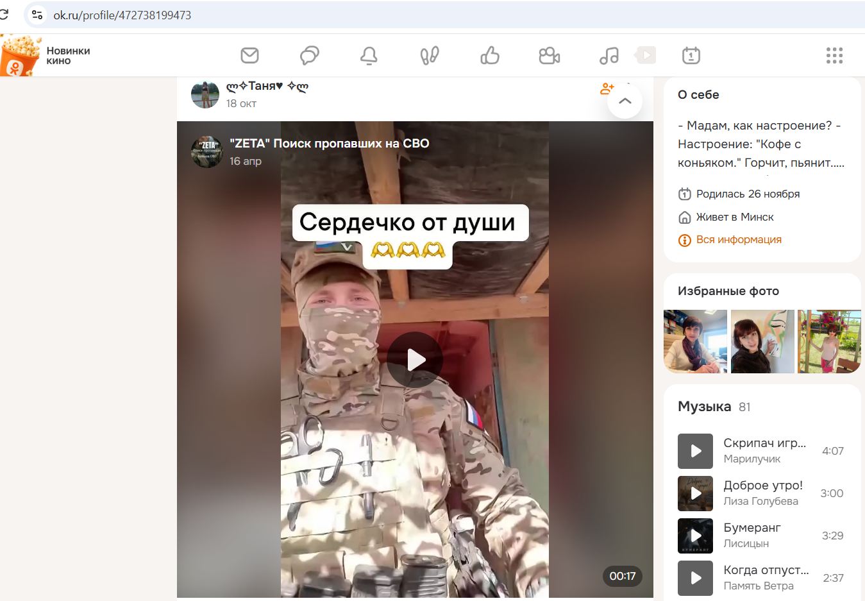Screen dimensions: 865x601
Task: Open the Music note icon
Action: tap(609, 56)
